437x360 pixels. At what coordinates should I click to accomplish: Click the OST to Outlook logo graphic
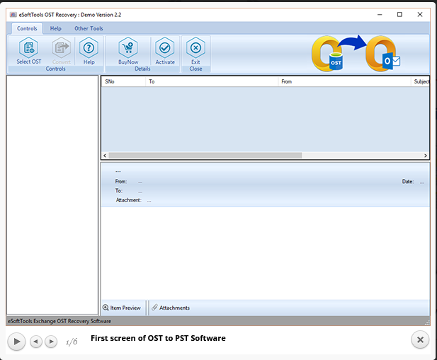pos(356,53)
